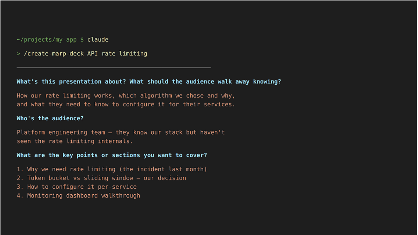Click the 'Who's the audience?' question
This screenshot has height=235, width=418.
pyautogui.click(x=50, y=118)
